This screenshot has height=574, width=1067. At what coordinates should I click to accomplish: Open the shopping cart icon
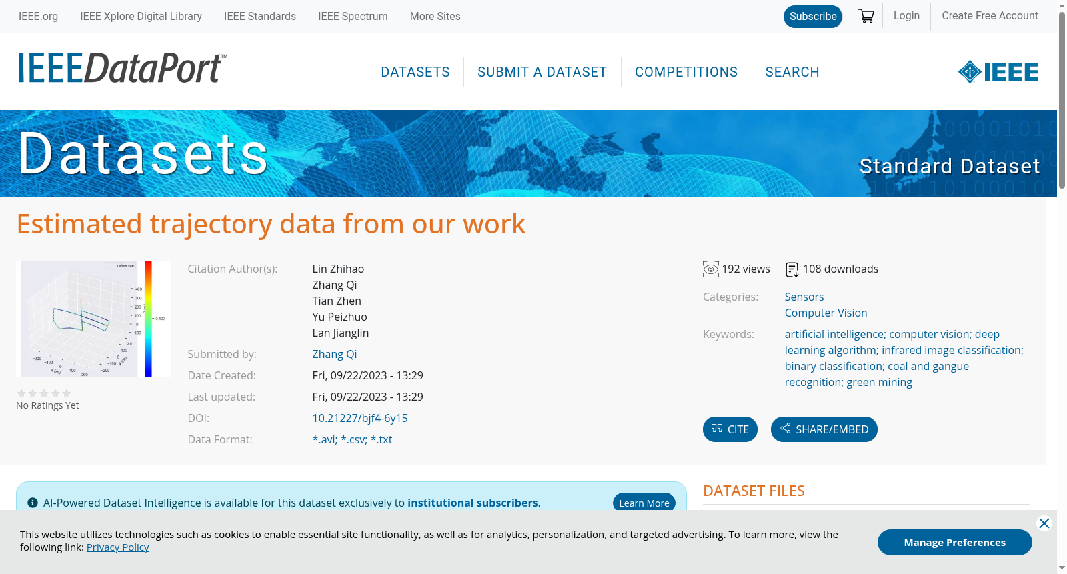coord(866,16)
